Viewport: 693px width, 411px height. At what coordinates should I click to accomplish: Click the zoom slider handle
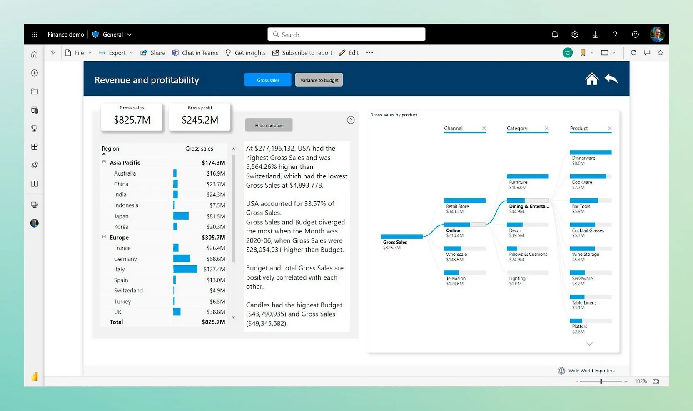(601, 381)
